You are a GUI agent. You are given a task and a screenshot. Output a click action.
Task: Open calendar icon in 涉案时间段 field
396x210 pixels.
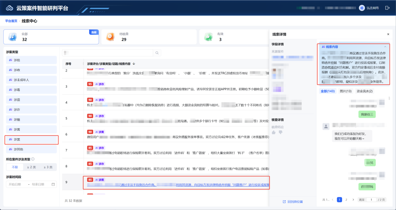pos(53,184)
